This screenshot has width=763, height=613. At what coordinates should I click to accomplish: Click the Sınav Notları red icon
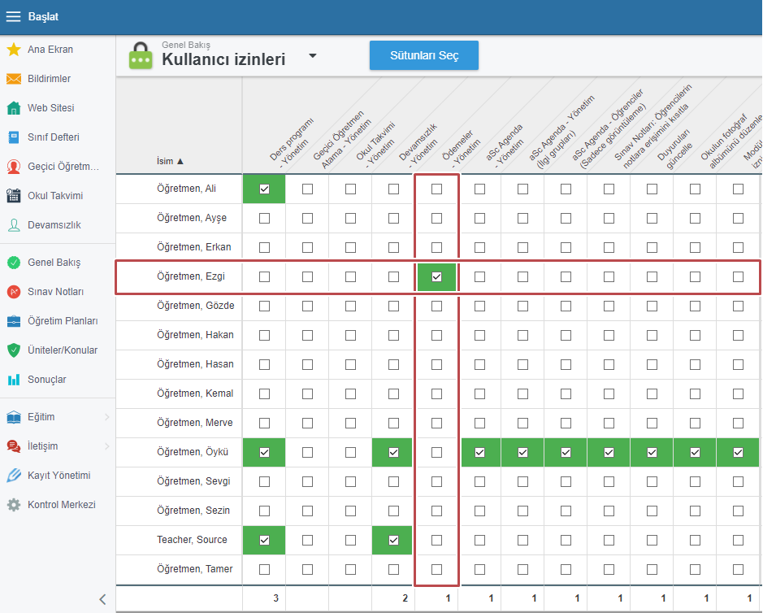tap(14, 292)
